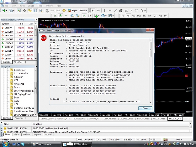
Task: Open the Journal tab in Terminal
Action: 48,134
